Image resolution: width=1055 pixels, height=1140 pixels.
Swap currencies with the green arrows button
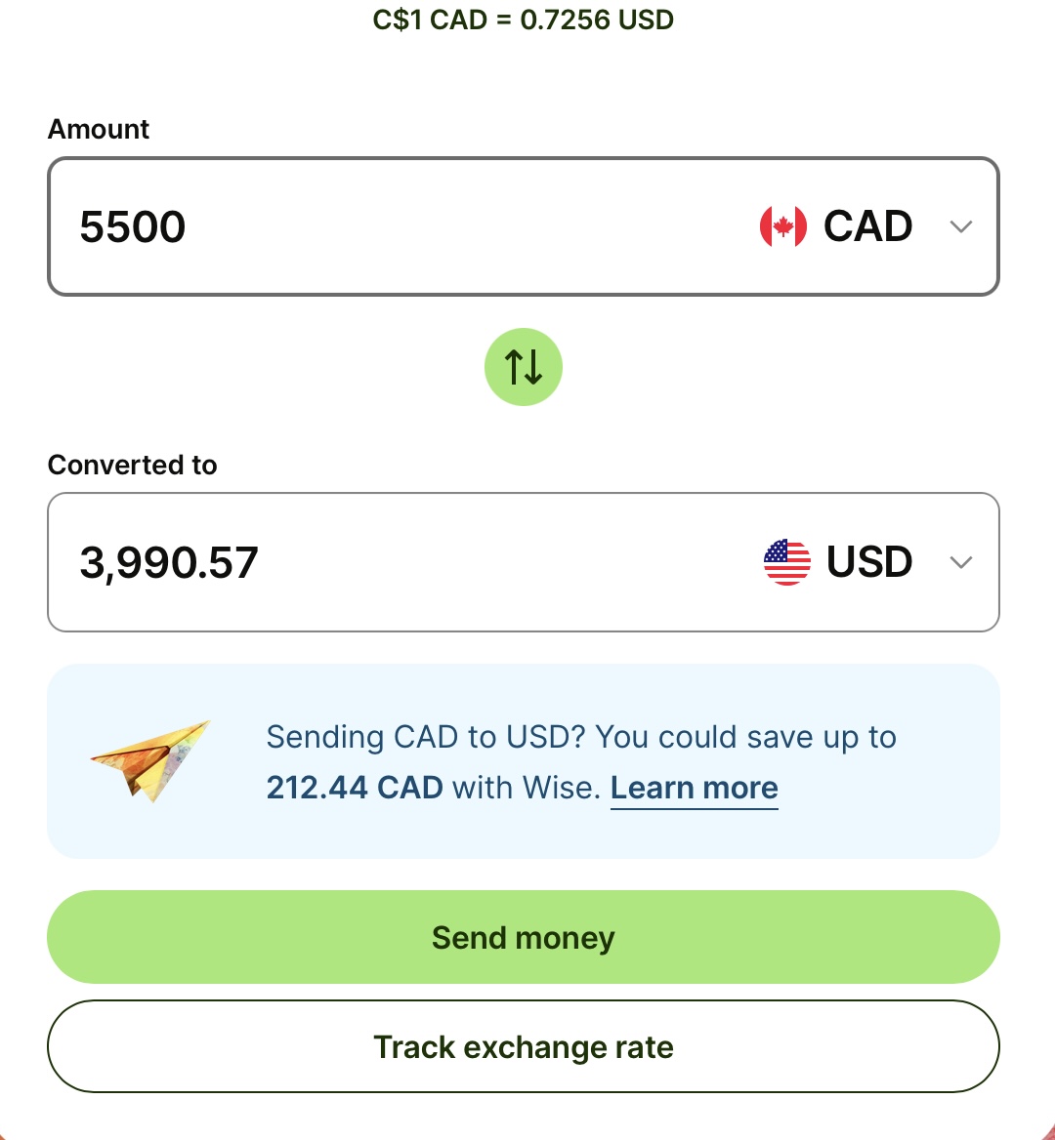524,367
